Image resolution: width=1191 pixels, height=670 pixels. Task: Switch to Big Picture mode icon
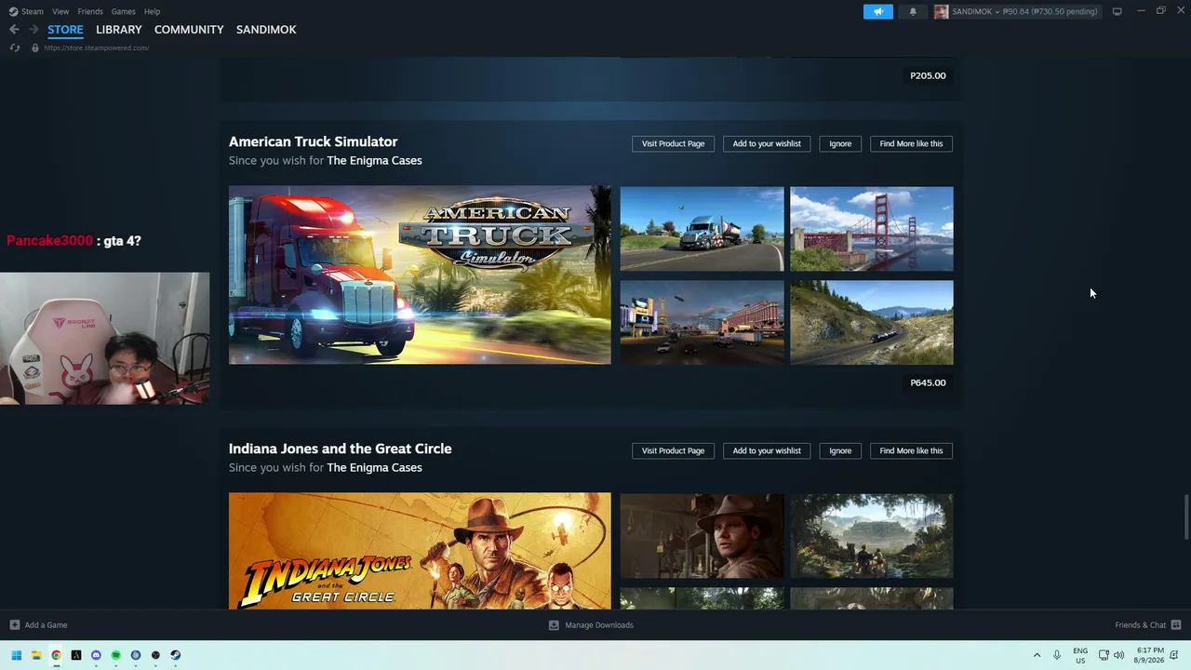pyautogui.click(x=1117, y=11)
